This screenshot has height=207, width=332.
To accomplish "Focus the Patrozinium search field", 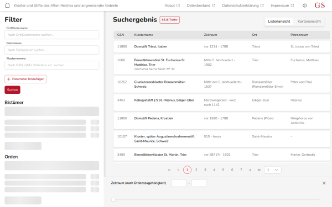I will (52, 50).
